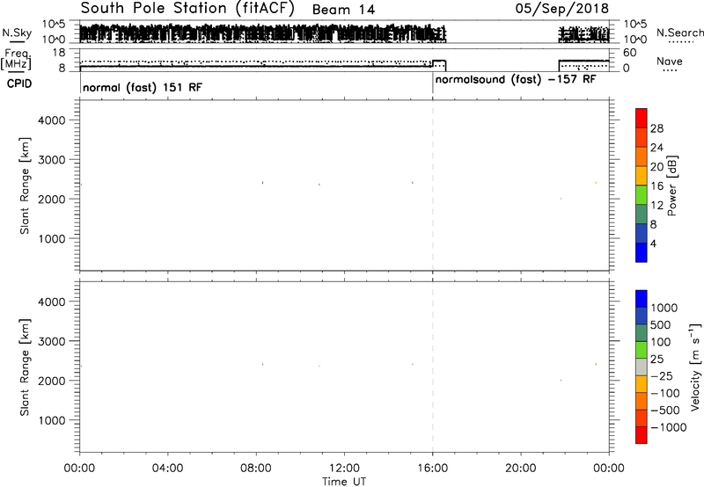This screenshot has width=704, height=487.
Task: Click the Velocity data point near 15:00
Action: point(413,364)
